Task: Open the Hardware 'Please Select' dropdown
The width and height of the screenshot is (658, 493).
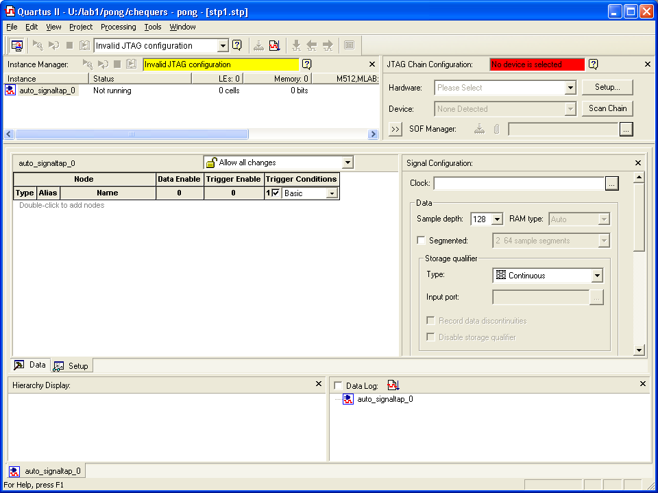Action: pyautogui.click(x=570, y=88)
